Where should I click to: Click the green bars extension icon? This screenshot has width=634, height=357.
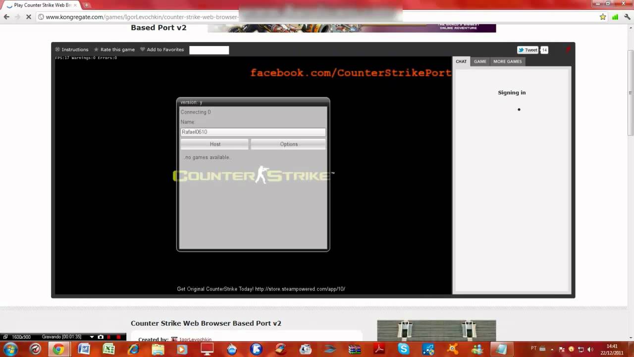coord(615,17)
